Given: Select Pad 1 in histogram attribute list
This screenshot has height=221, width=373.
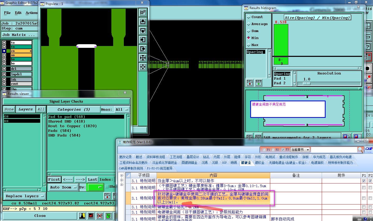Looking at the screenshot, I should pyautogui.click(x=280, y=79).
